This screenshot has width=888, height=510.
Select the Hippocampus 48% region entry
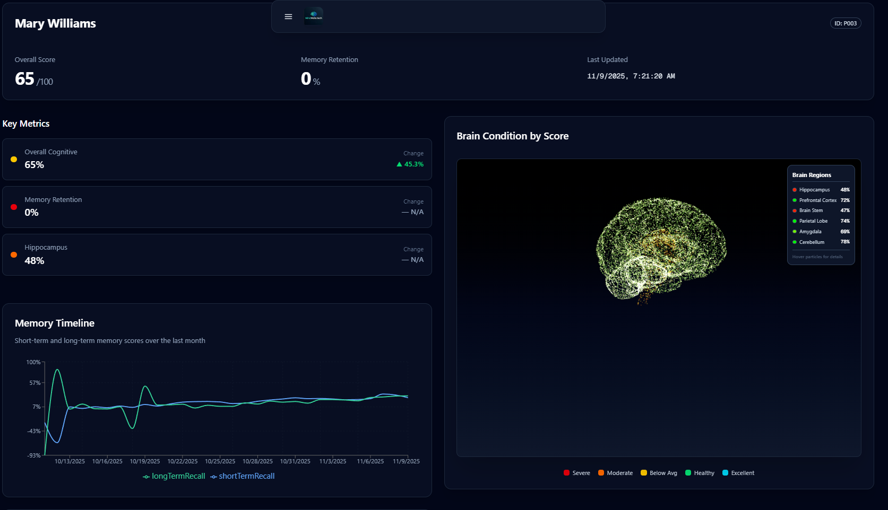click(x=821, y=190)
